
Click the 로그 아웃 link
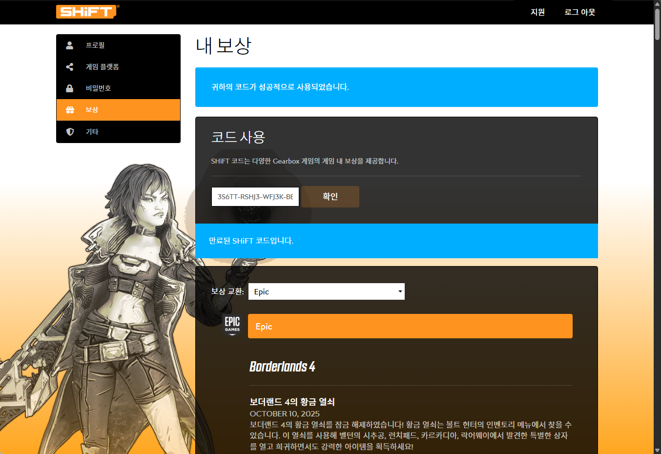click(x=580, y=12)
